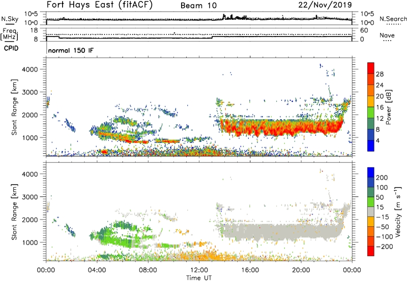Click 'Slant Range [km]' label of power panel

point(14,107)
